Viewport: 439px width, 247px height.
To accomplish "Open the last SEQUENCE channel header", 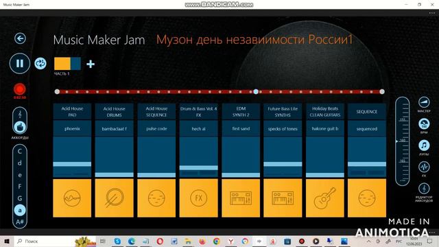I will tap(367, 111).
